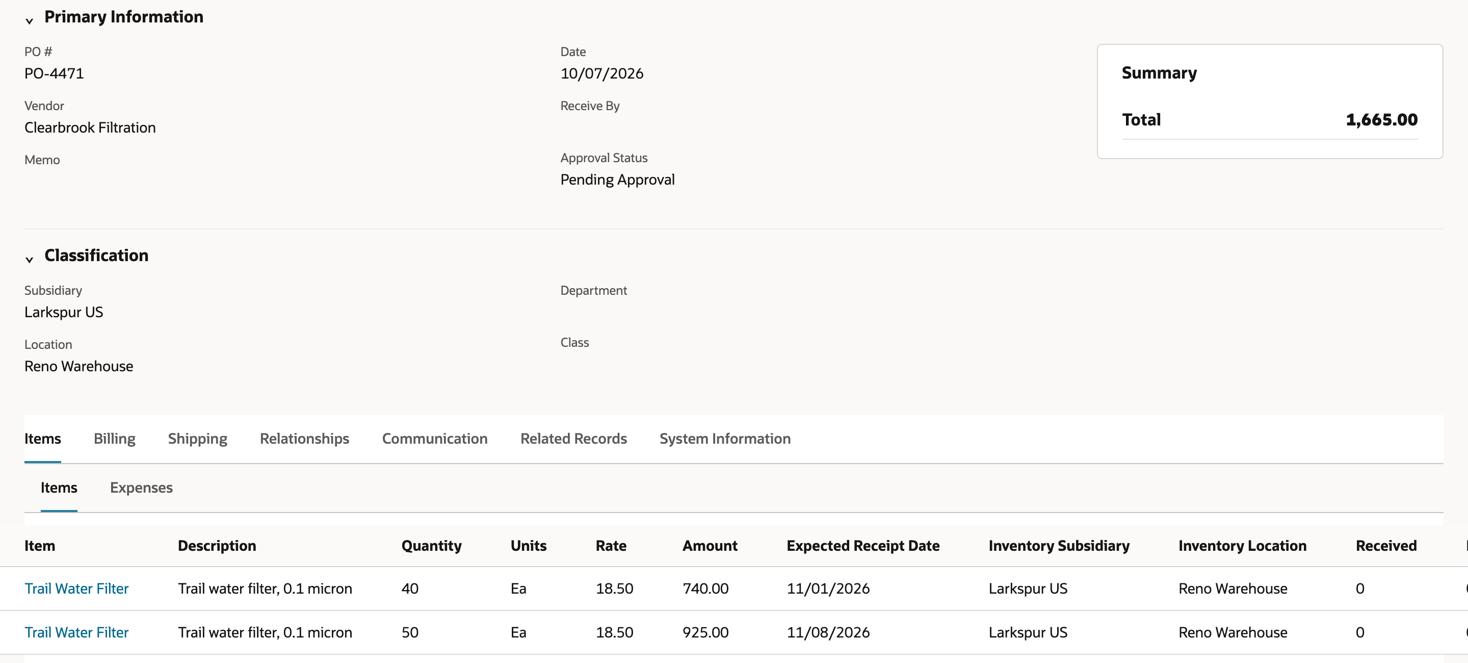This screenshot has height=663, width=1468.
Task: Open the Relationships tab
Action: pyautogui.click(x=304, y=439)
